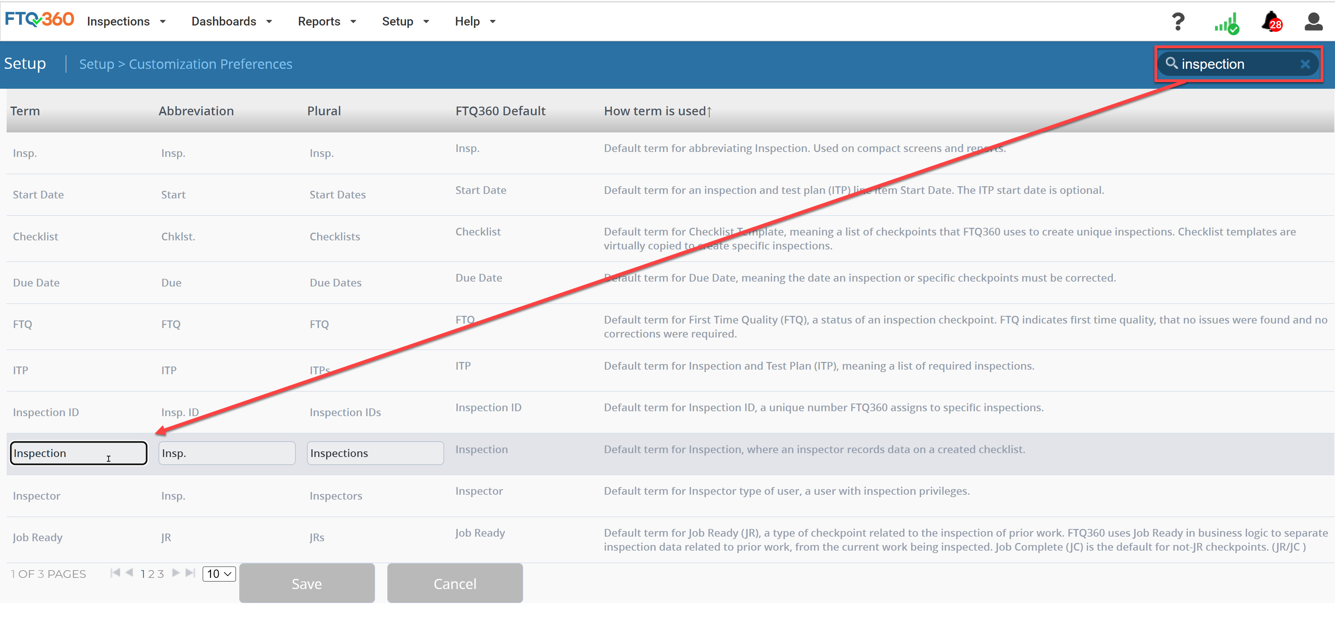The image size is (1335, 617).
Task: Click the Inspection IDs plural cell
Action: [x=345, y=412]
